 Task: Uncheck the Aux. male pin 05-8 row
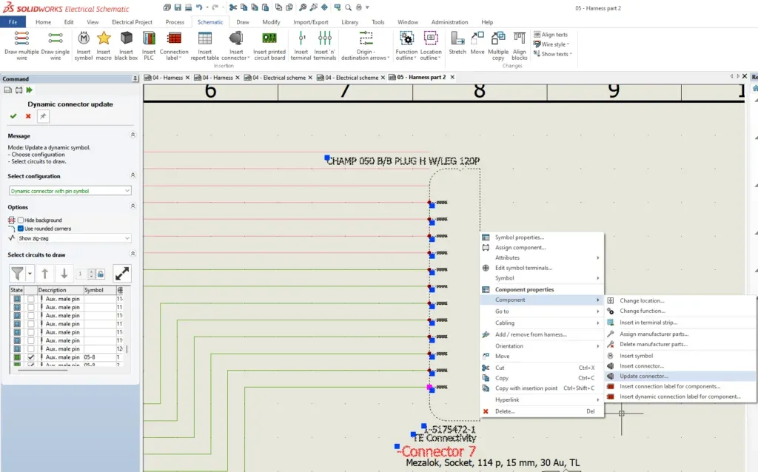[x=31, y=357]
